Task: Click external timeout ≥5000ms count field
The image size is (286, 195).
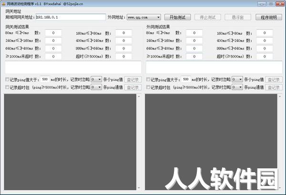Action: (265, 56)
